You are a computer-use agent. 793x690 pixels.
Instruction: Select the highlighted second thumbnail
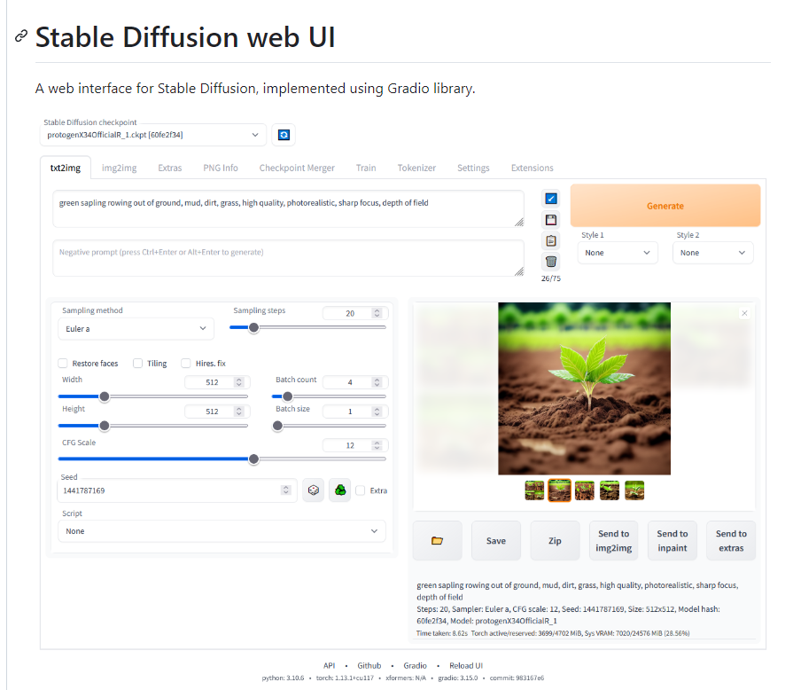pyautogui.click(x=559, y=490)
